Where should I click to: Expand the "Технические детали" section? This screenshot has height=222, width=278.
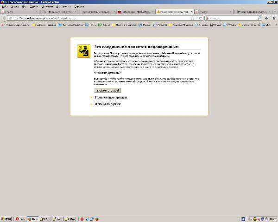coord(110,98)
